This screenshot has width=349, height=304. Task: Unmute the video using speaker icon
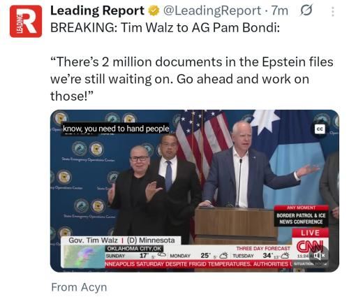pos(319,256)
